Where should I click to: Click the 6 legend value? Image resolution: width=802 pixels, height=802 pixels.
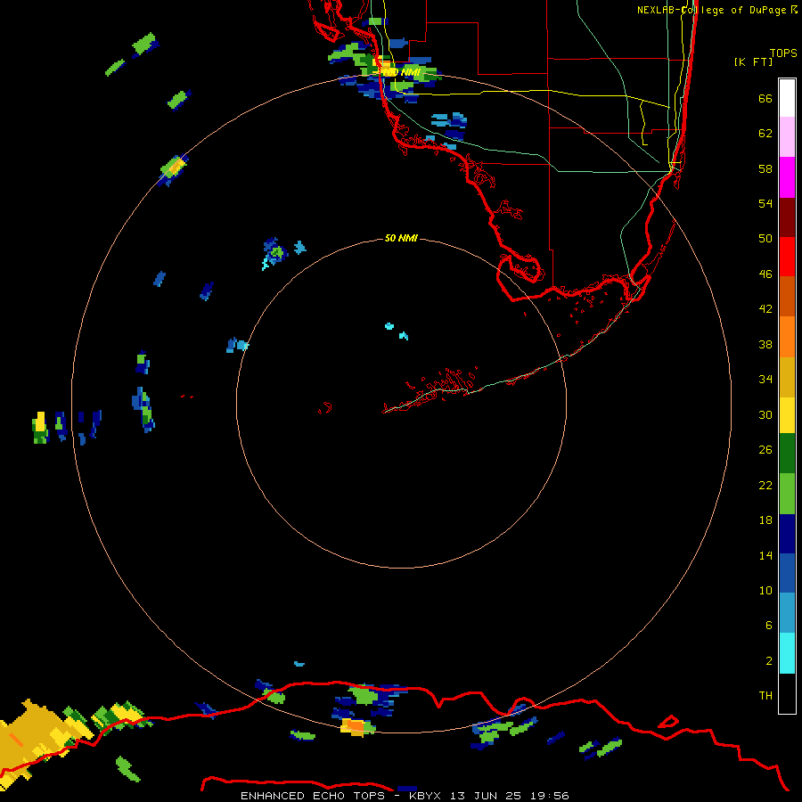[769, 626]
